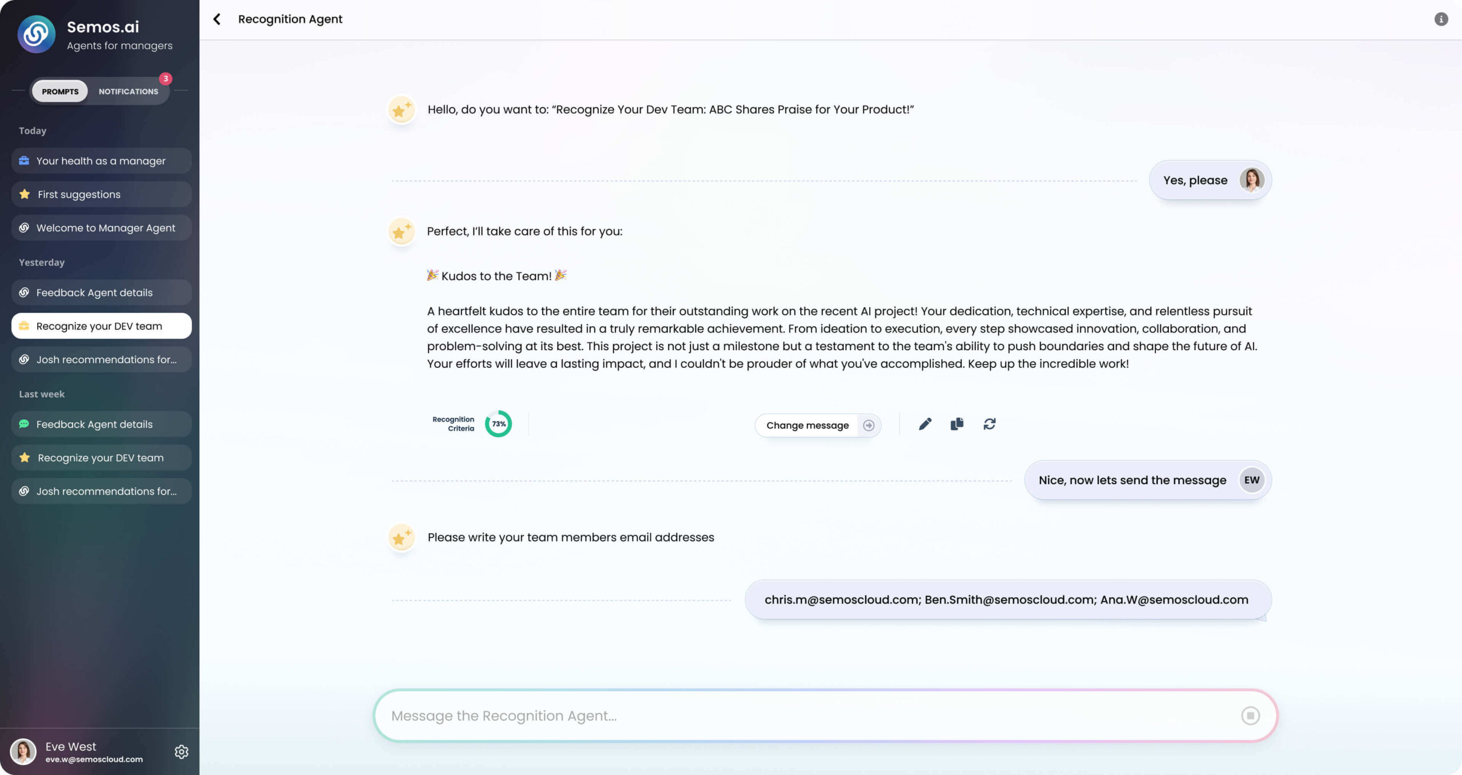Screen dimensions: 1462x775
Task: Open the info icon in the header
Action: (x=1441, y=19)
